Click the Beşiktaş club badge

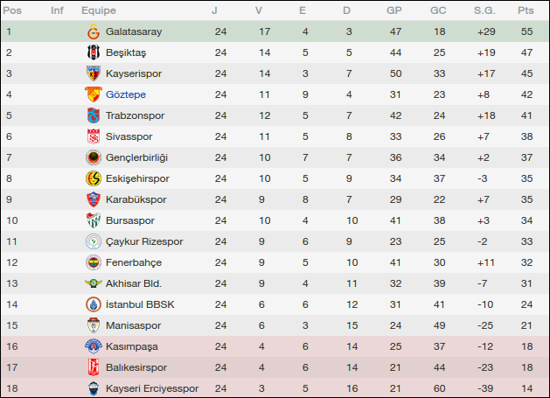[x=93, y=52]
